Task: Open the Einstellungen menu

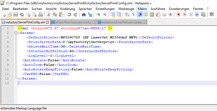Action: tap(105, 9)
